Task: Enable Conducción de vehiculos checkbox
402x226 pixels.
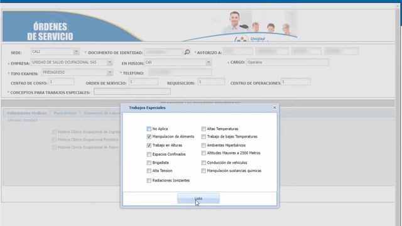Action: tap(204, 163)
